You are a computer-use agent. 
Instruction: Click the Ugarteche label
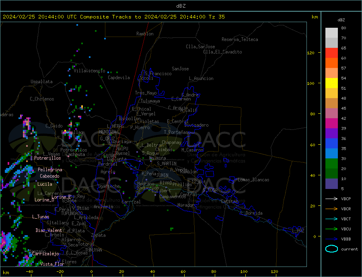pos(109,186)
